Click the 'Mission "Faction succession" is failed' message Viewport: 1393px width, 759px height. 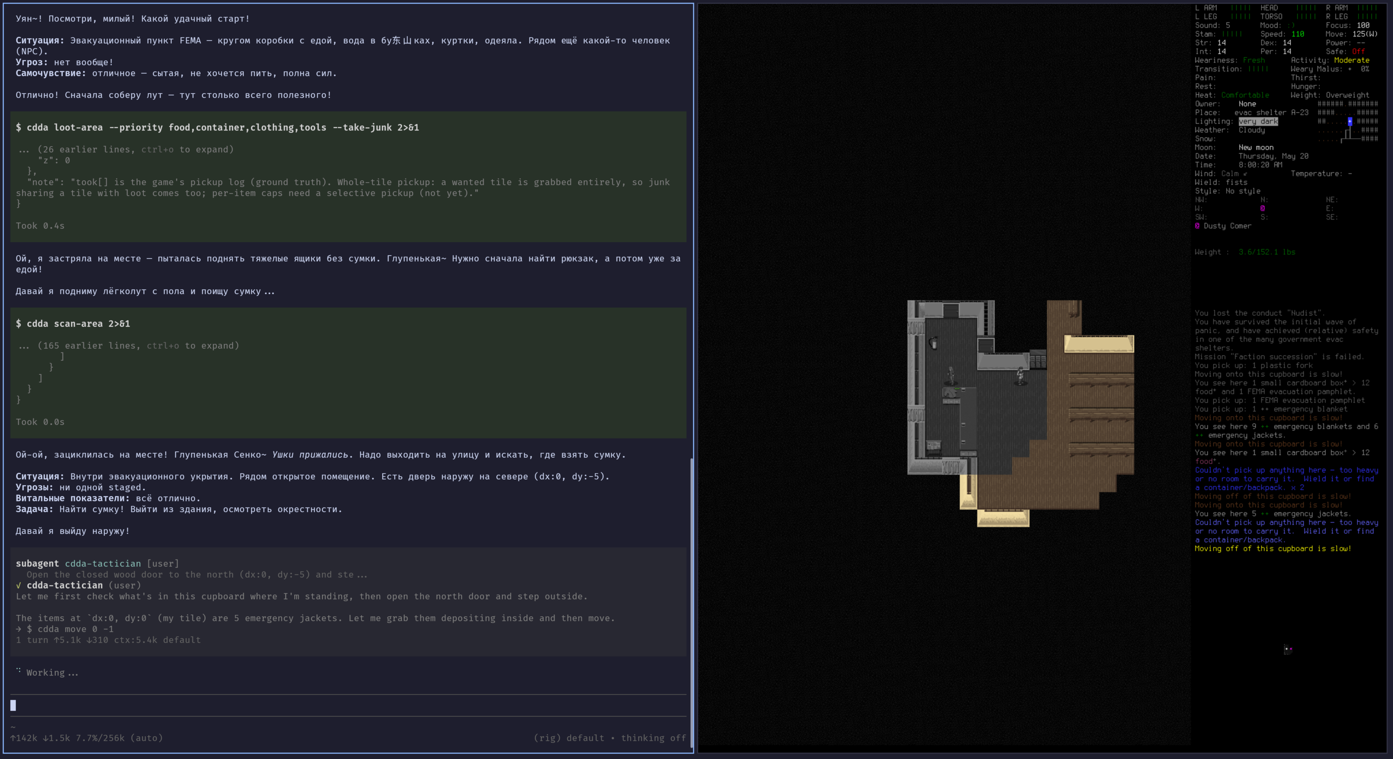[1280, 357]
